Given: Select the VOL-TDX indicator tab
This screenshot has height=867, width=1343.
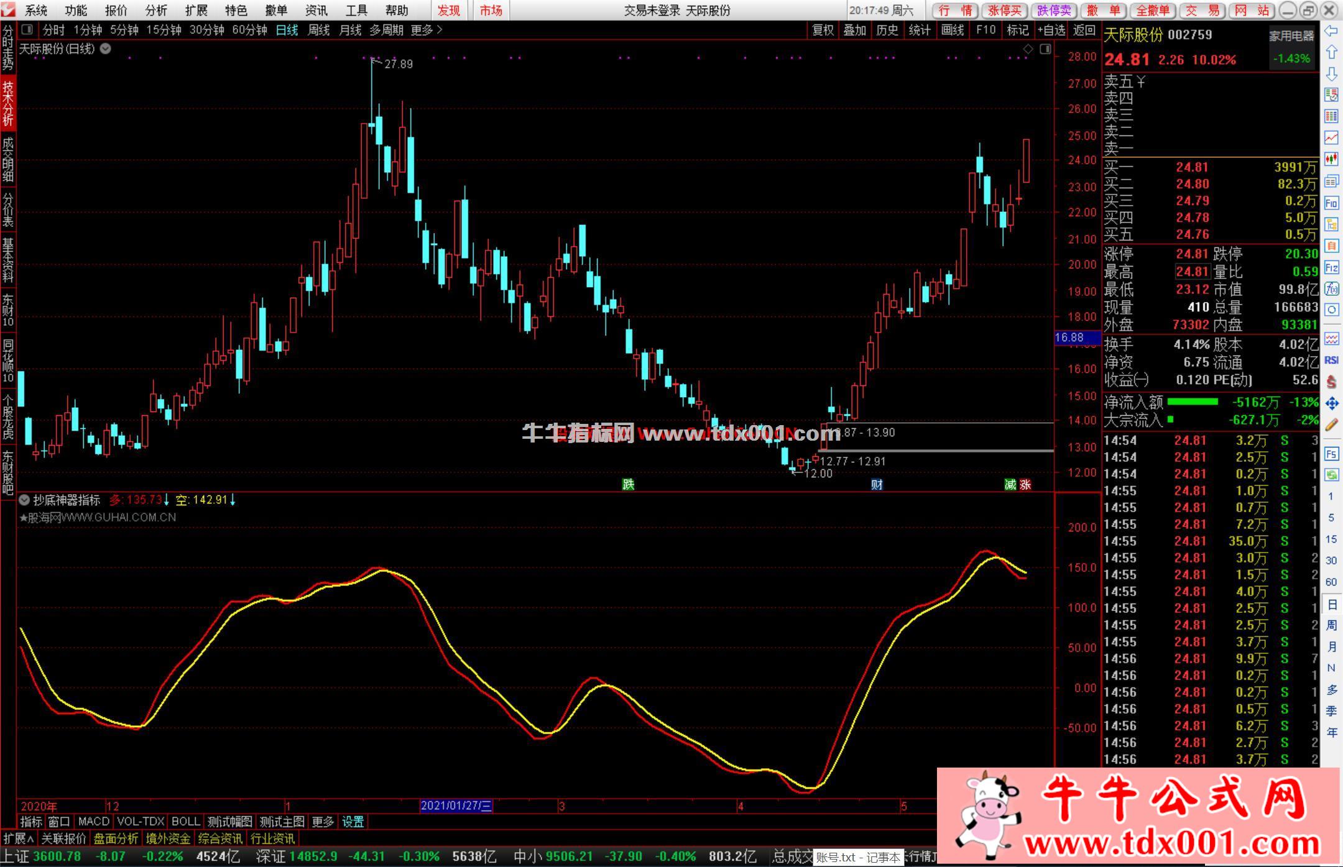Looking at the screenshot, I should (x=141, y=822).
